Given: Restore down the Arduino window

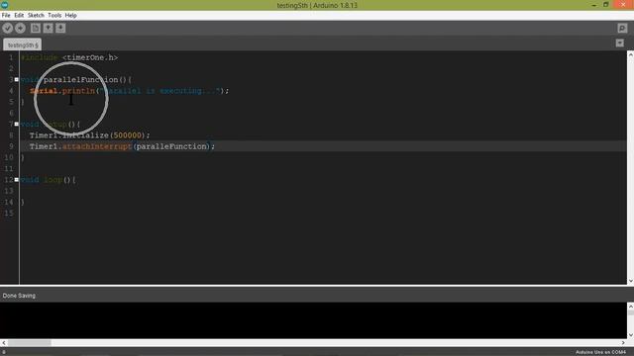Looking at the screenshot, I should point(605,5).
